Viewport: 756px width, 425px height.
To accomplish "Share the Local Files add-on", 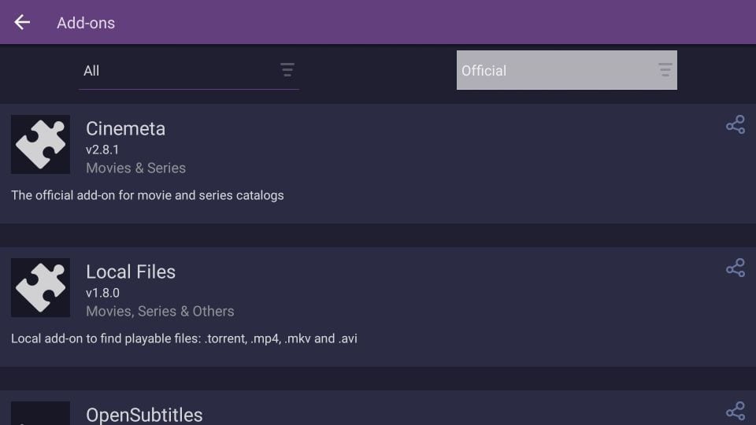I will point(736,268).
